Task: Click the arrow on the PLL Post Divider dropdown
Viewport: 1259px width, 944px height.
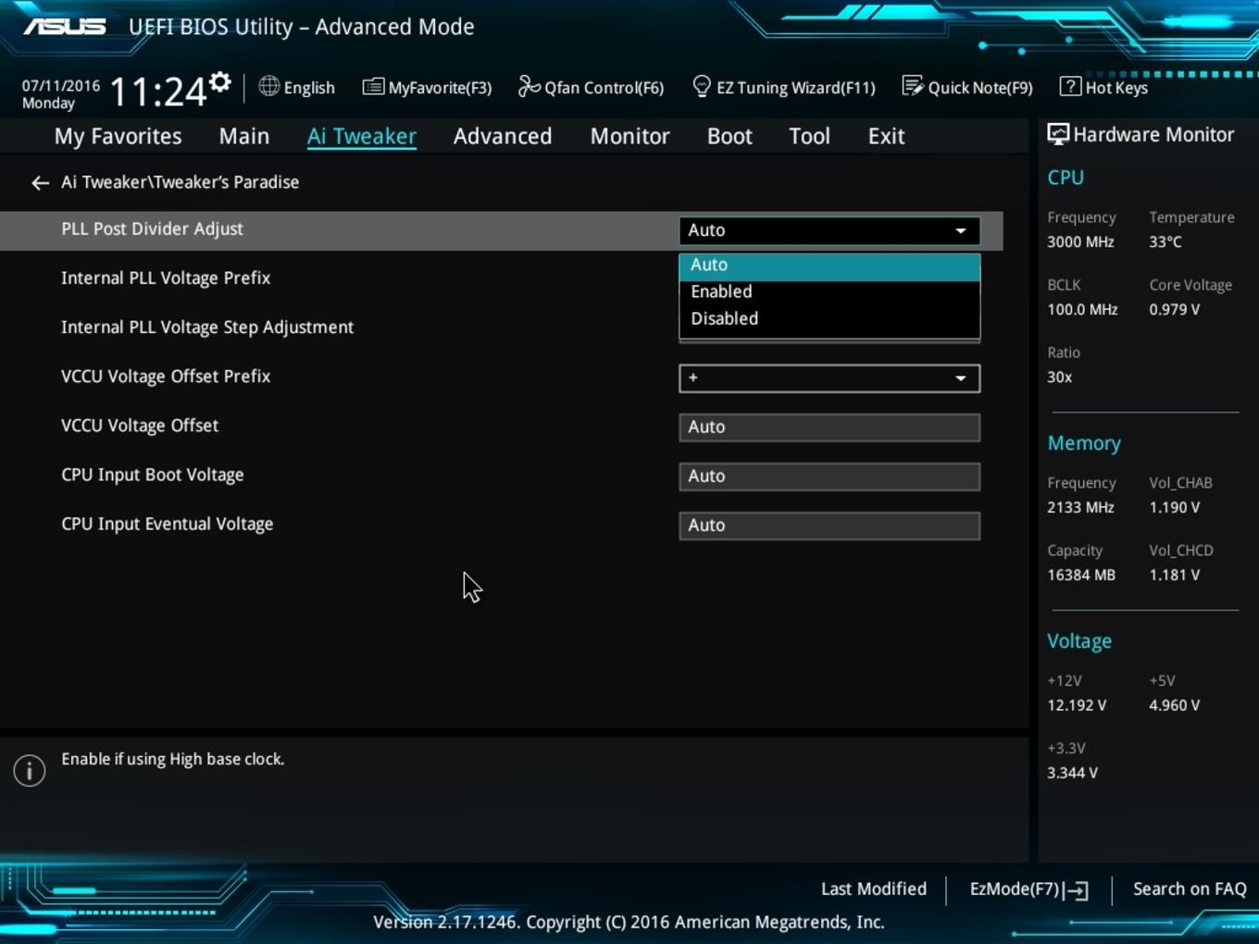Action: click(961, 230)
